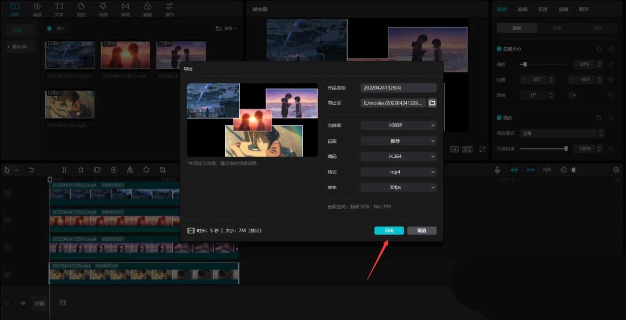Open the 滤镜 filters panel icon

click(x=147, y=9)
